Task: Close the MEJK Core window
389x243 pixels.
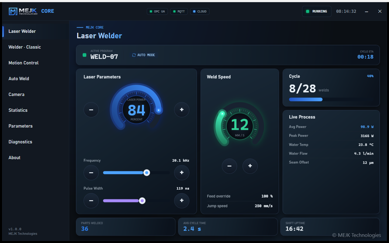Action: [x=380, y=11]
